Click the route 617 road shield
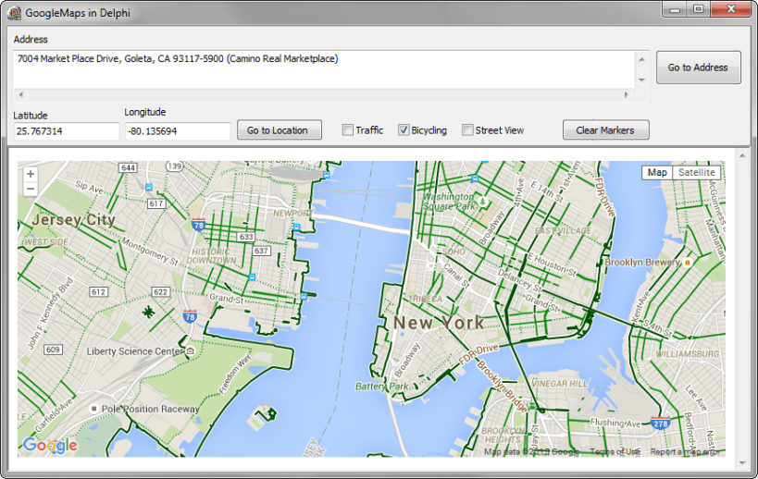 tap(156, 203)
